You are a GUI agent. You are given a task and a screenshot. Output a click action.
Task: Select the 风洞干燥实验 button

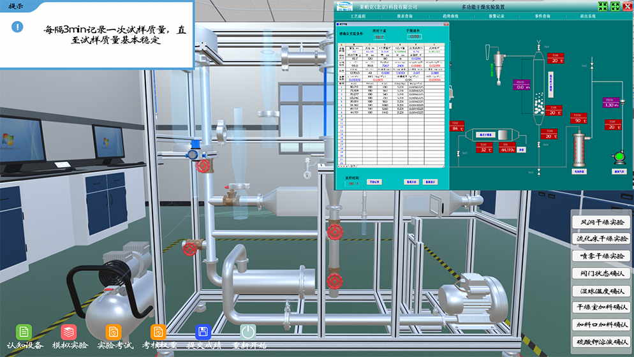click(600, 222)
